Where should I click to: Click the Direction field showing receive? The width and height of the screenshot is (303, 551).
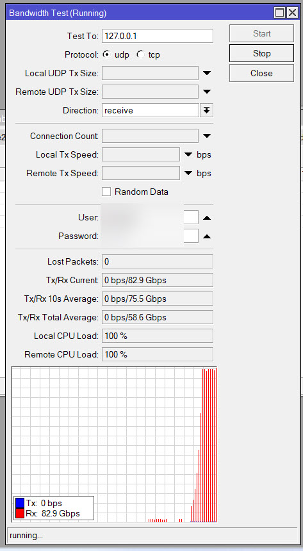151,110
